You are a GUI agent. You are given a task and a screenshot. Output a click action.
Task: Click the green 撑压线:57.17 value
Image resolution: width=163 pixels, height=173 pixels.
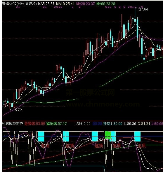coord(56,124)
